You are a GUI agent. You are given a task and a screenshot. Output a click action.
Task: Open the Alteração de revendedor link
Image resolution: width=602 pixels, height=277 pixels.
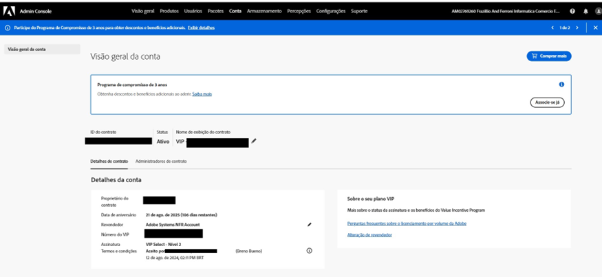point(369,235)
